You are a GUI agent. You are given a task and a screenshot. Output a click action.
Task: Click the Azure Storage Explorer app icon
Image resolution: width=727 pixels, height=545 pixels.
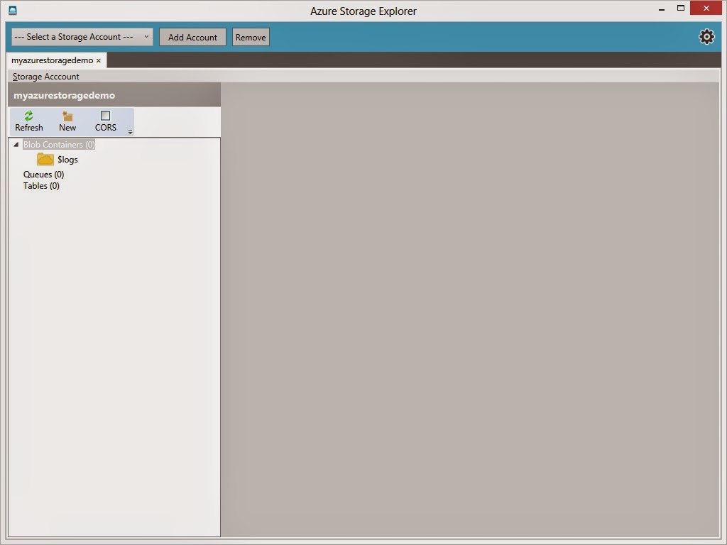point(13,10)
